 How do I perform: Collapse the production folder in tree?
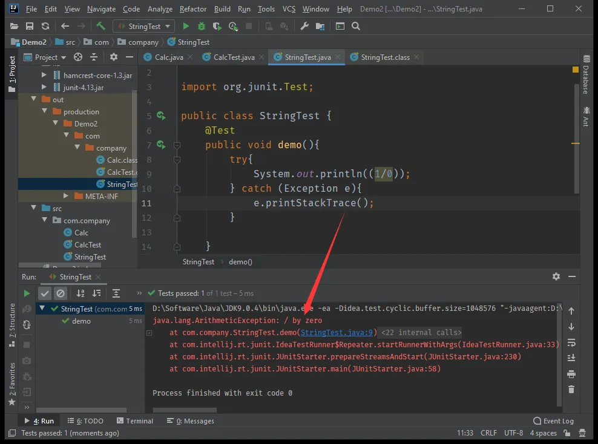(x=44, y=112)
